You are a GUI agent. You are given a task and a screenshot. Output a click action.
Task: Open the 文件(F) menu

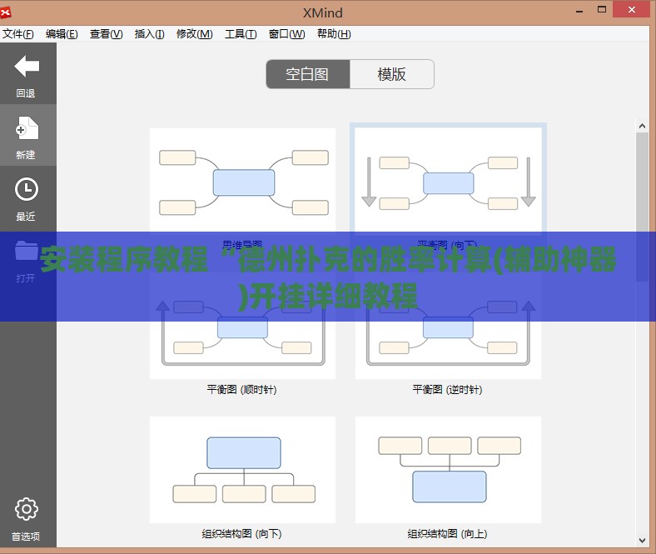[x=18, y=34]
